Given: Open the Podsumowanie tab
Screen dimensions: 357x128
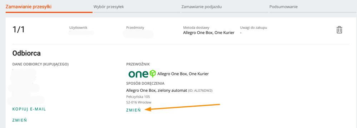Looking at the screenshot, I should (x=283, y=7).
